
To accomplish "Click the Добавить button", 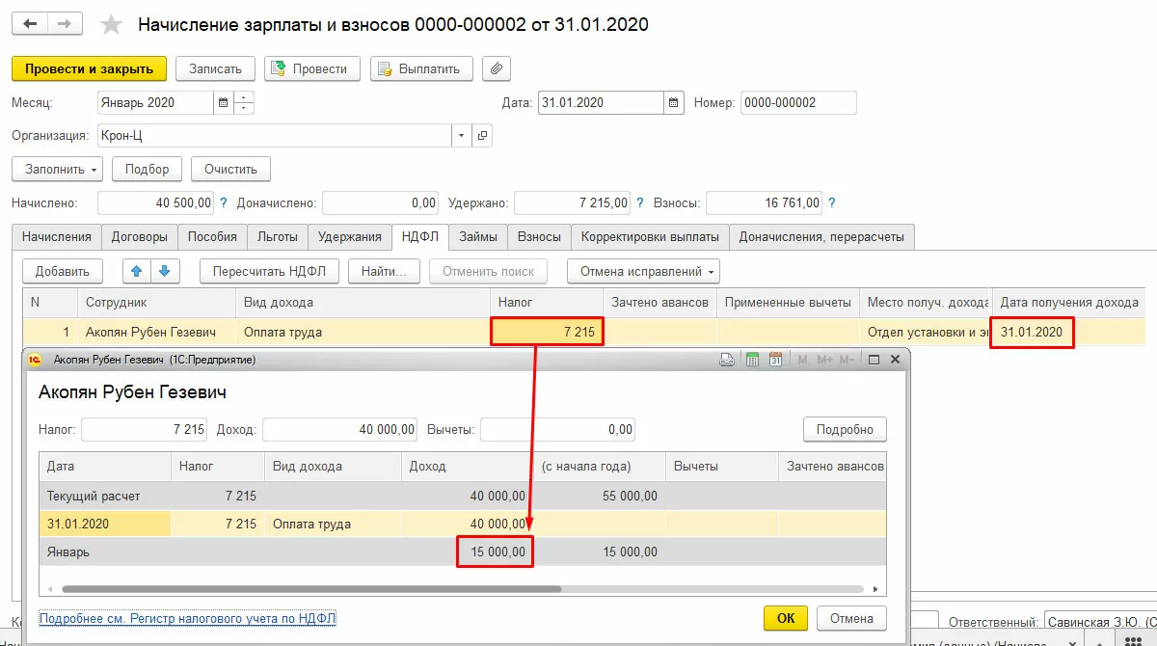I will tap(62, 271).
